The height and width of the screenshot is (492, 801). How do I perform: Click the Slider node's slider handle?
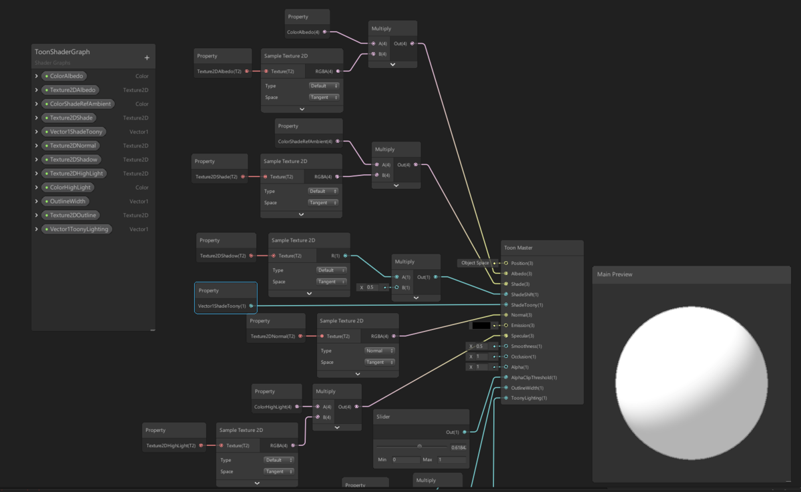(419, 446)
